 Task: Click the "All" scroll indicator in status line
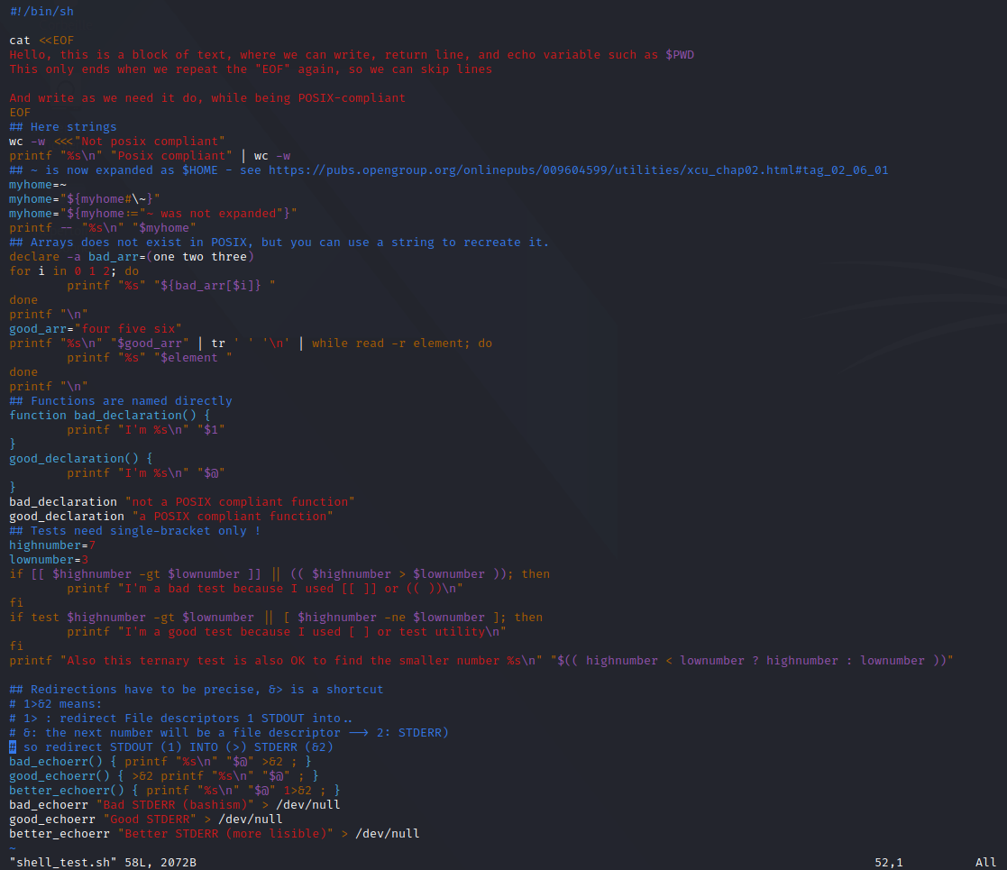pyautogui.click(x=985, y=863)
